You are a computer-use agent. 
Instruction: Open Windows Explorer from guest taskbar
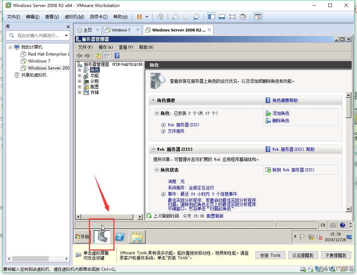click(x=137, y=237)
